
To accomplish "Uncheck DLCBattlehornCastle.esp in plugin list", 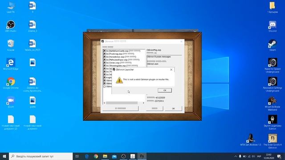I will pyautogui.click(x=104, y=51).
